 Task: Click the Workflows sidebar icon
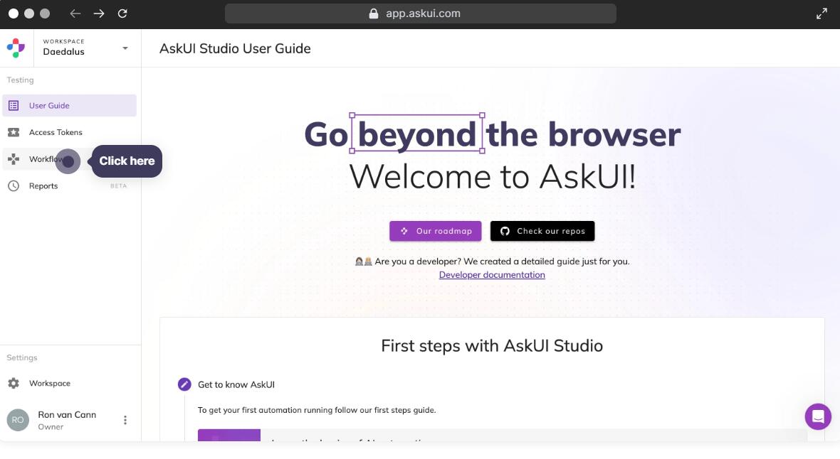14,159
